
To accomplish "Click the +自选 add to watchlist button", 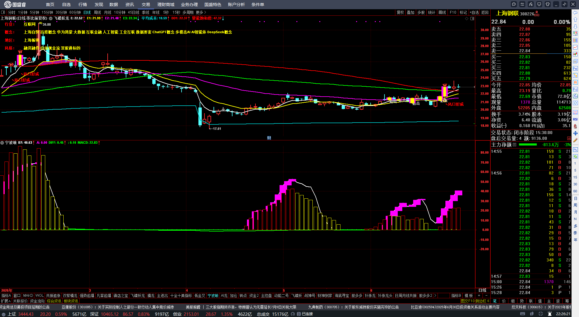I will tap(474, 12).
